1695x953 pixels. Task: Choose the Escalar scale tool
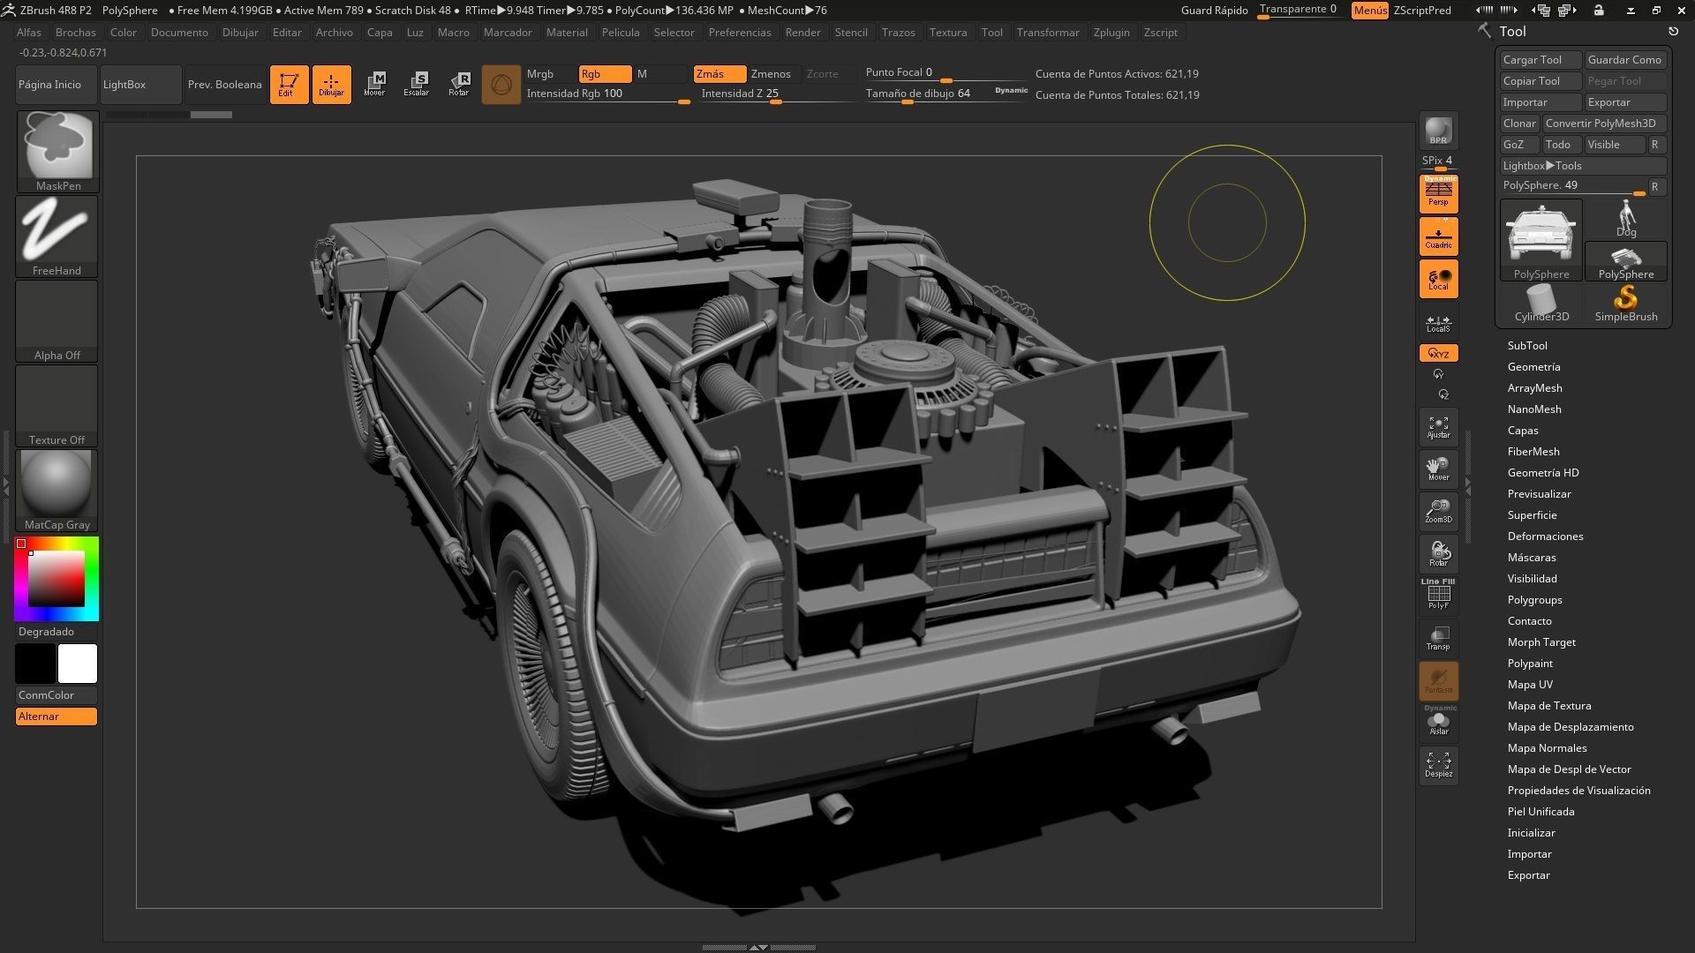[417, 85]
